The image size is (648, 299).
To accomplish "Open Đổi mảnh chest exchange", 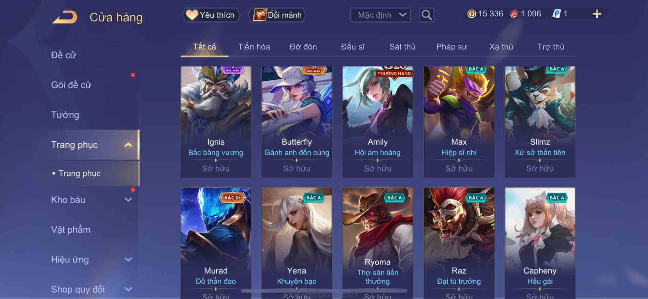I will click(x=277, y=15).
